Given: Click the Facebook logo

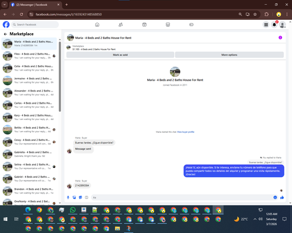Looking at the screenshot, I should [6, 24].
